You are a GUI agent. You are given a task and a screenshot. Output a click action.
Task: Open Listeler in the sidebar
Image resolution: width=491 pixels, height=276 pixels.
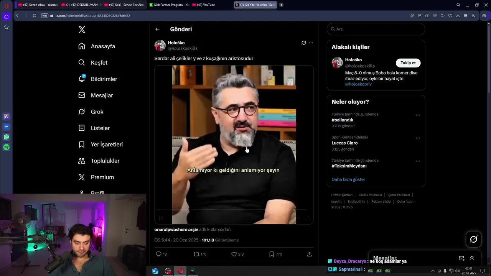94,128
